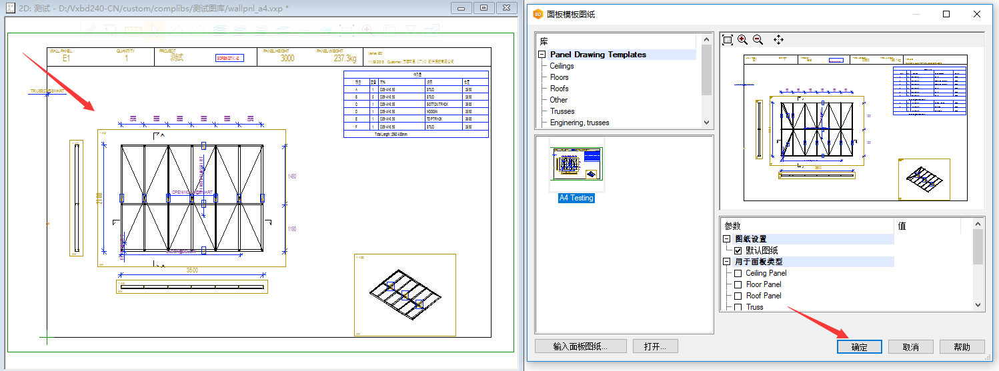
Task: Click the 2100 height dimension in drawing
Action: [x=100, y=198]
